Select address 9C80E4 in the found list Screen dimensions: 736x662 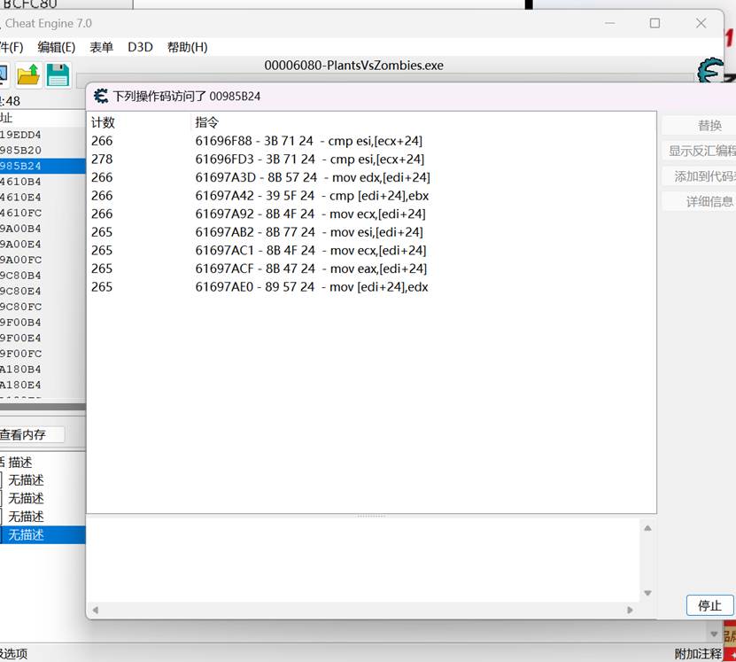43,291
